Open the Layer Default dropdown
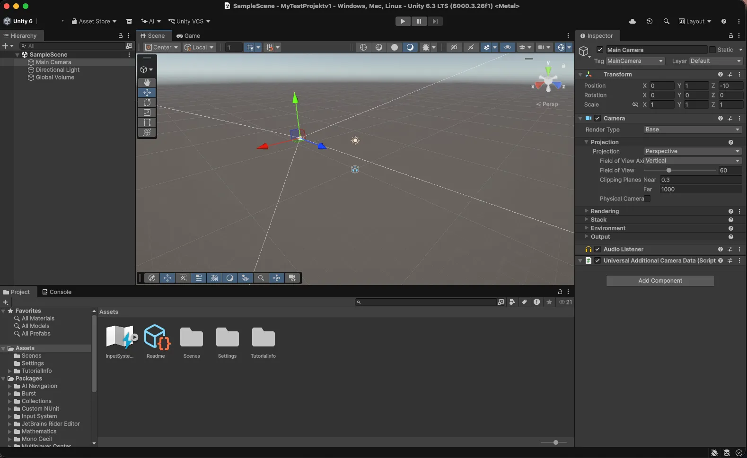Viewport: 747px width, 458px height. (715, 61)
